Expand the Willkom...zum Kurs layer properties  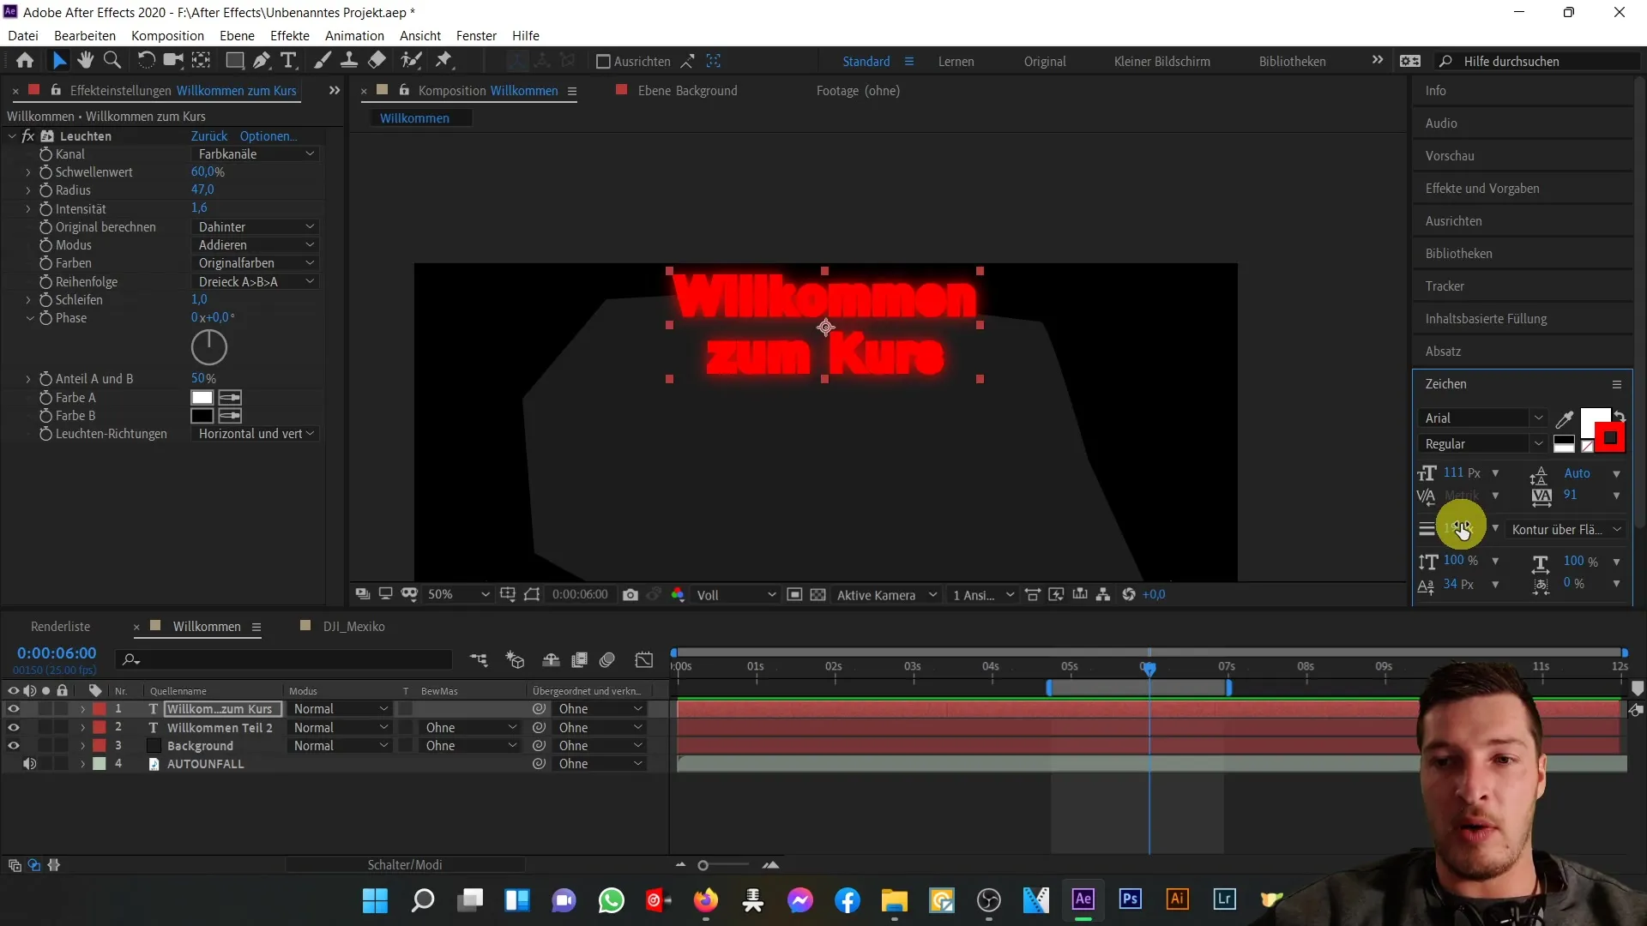82,709
